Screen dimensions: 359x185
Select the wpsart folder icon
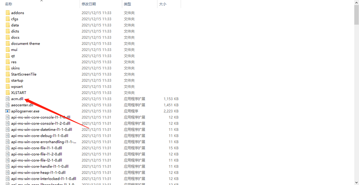click(x=8, y=87)
